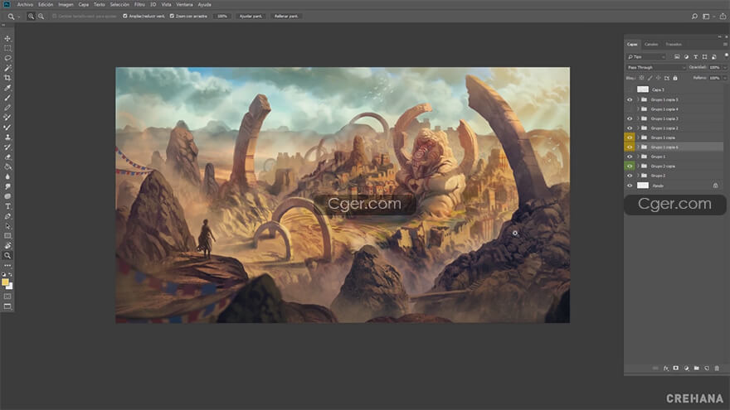Select the Rectangle shape tool

pyautogui.click(x=7, y=236)
